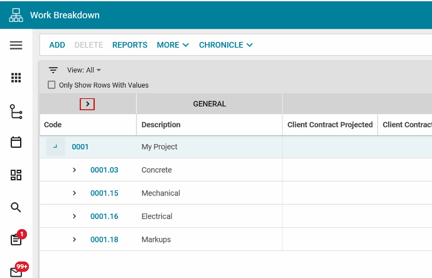Open the View: All dropdown
The height and width of the screenshot is (278, 432).
(x=84, y=70)
